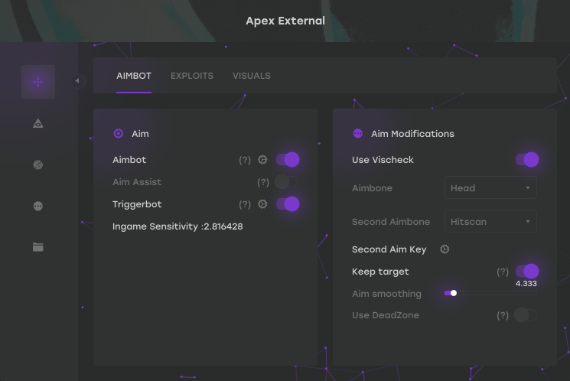
Task: Open the Second Aimbone Hitscan dropdown
Action: tap(490, 221)
